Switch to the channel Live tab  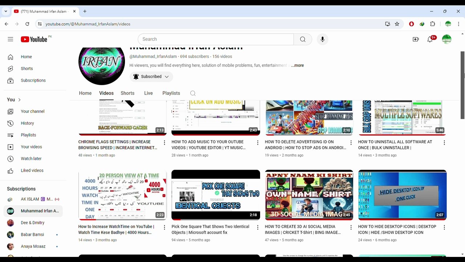(148, 94)
